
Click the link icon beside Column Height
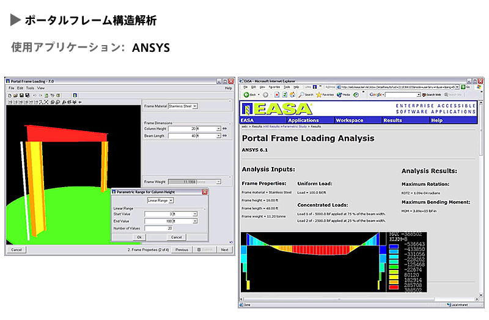coord(224,129)
